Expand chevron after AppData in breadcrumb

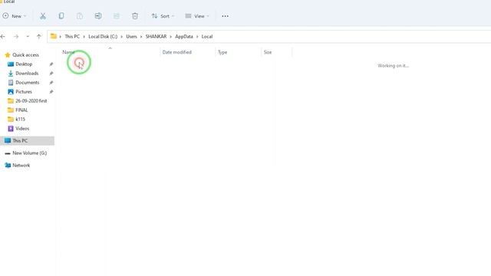(x=197, y=37)
